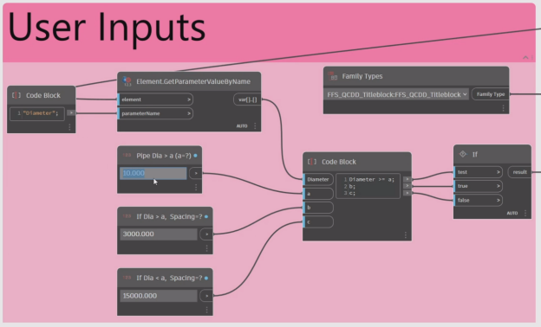The width and height of the screenshot is (541, 327).
Task: Toggle input marker on 'If Dia < a' node
Action: pyautogui.click(x=206, y=278)
